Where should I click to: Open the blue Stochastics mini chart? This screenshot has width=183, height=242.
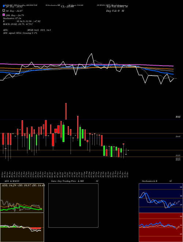(161, 198)
